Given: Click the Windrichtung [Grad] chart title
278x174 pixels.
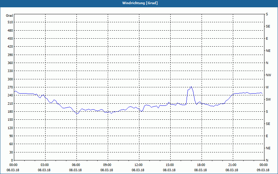Looking at the screenshot, I should pyautogui.click(x=140, y=3).
